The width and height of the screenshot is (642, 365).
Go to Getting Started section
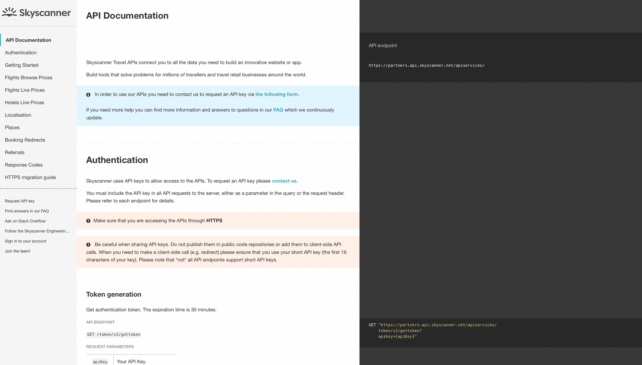click(22, 65)
